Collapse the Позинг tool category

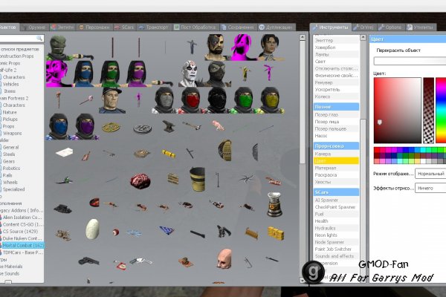click(x=336, y=107)
